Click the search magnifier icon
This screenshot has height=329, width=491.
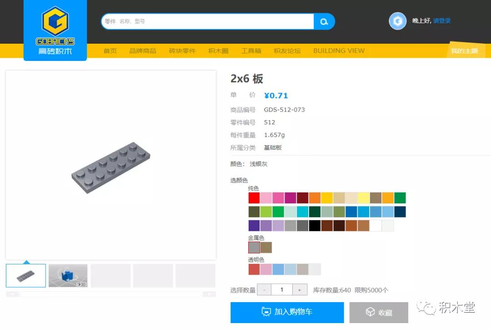tap(324, 21)
